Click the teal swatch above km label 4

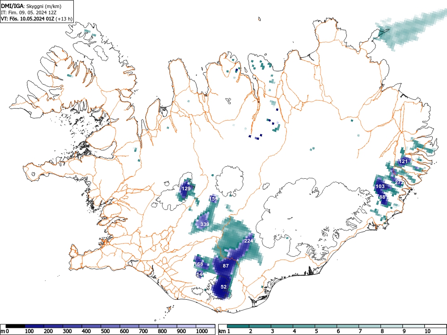pos(304,326)
